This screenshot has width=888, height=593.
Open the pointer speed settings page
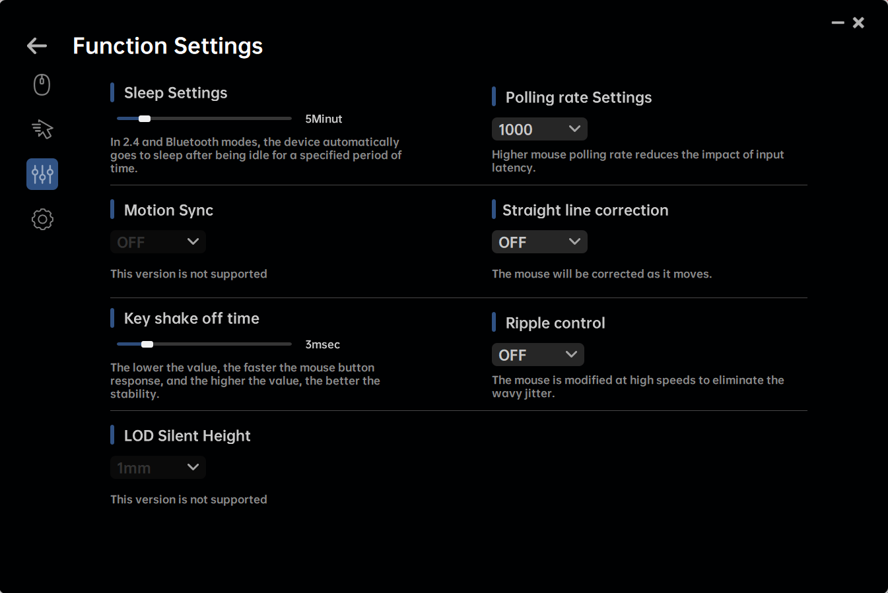coord(42,129)
